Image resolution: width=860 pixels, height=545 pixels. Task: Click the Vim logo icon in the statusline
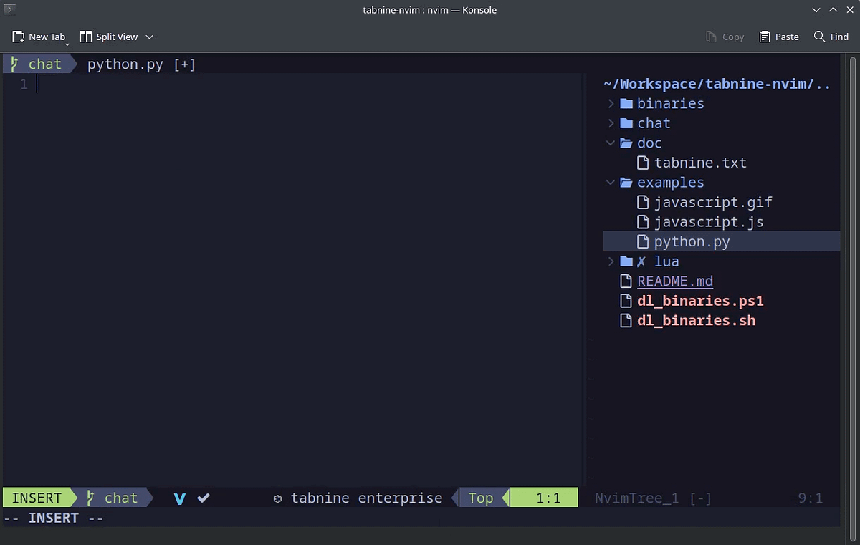click(x=179, y=498)
